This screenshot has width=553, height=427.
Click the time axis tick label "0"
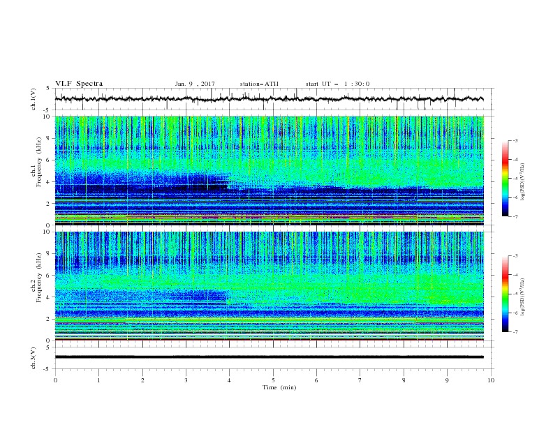55,380
